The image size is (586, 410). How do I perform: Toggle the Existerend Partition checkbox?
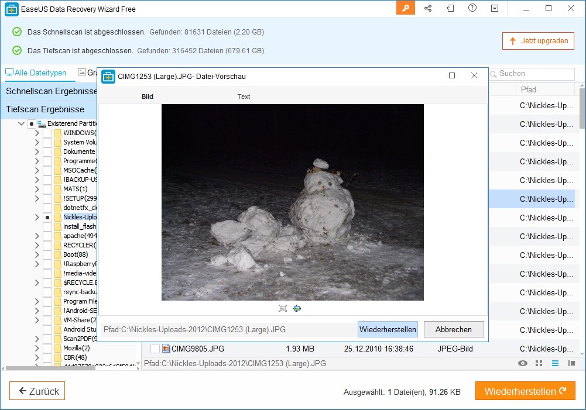click(x=32, y=123)
